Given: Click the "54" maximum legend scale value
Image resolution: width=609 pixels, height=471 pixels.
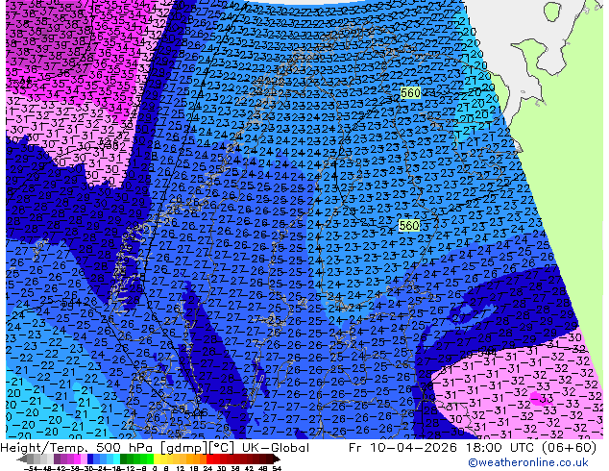Looking at the screenshot, I should pyautogui.click(x=277, y=469).
